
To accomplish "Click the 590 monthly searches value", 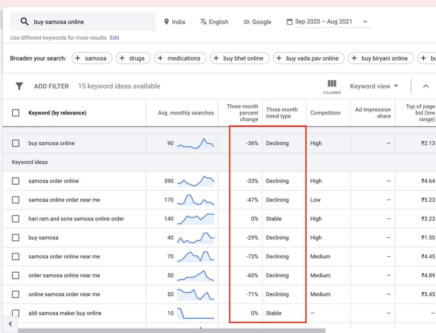I will [169, 181].
